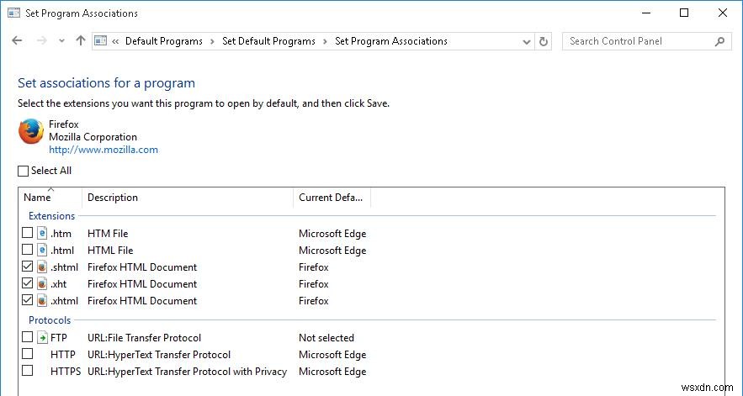743x396 pixels.
Task: Click the Control Panel icon in address bar
Action: [100, 41]
